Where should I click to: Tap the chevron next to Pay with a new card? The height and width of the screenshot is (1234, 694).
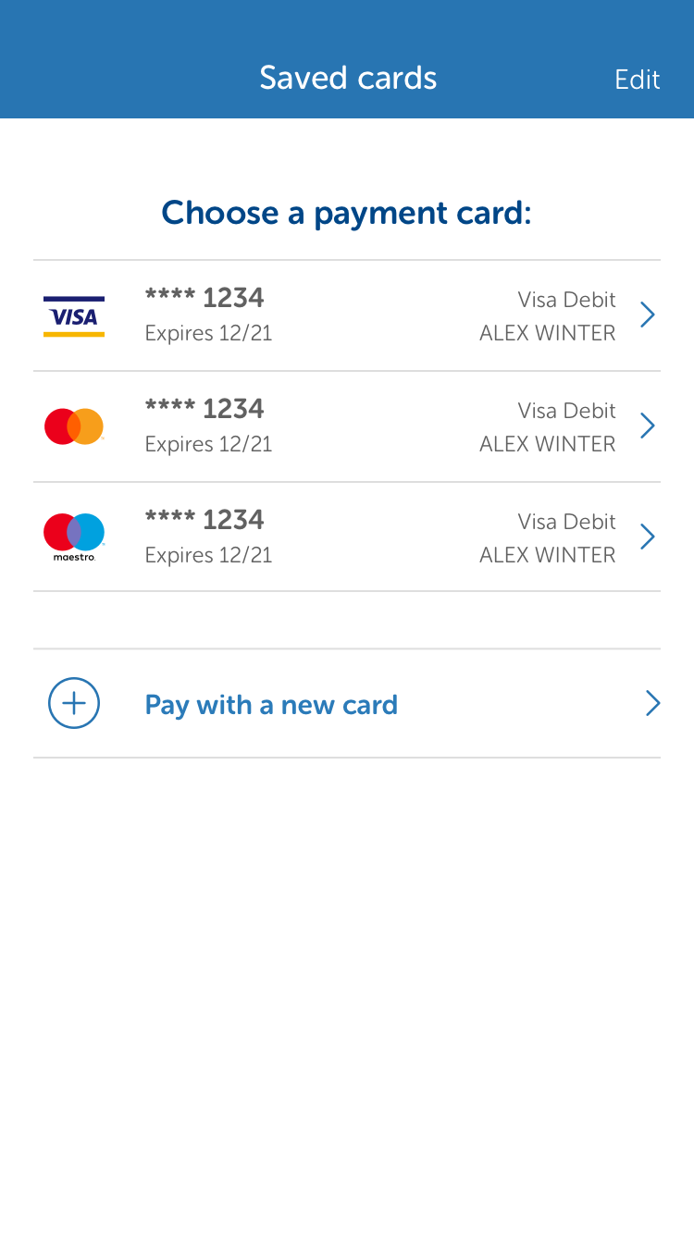[x=652, y=704]
